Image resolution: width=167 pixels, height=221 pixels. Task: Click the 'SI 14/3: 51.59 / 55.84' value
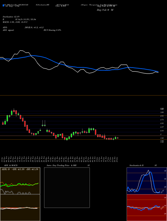click(25, 19)
